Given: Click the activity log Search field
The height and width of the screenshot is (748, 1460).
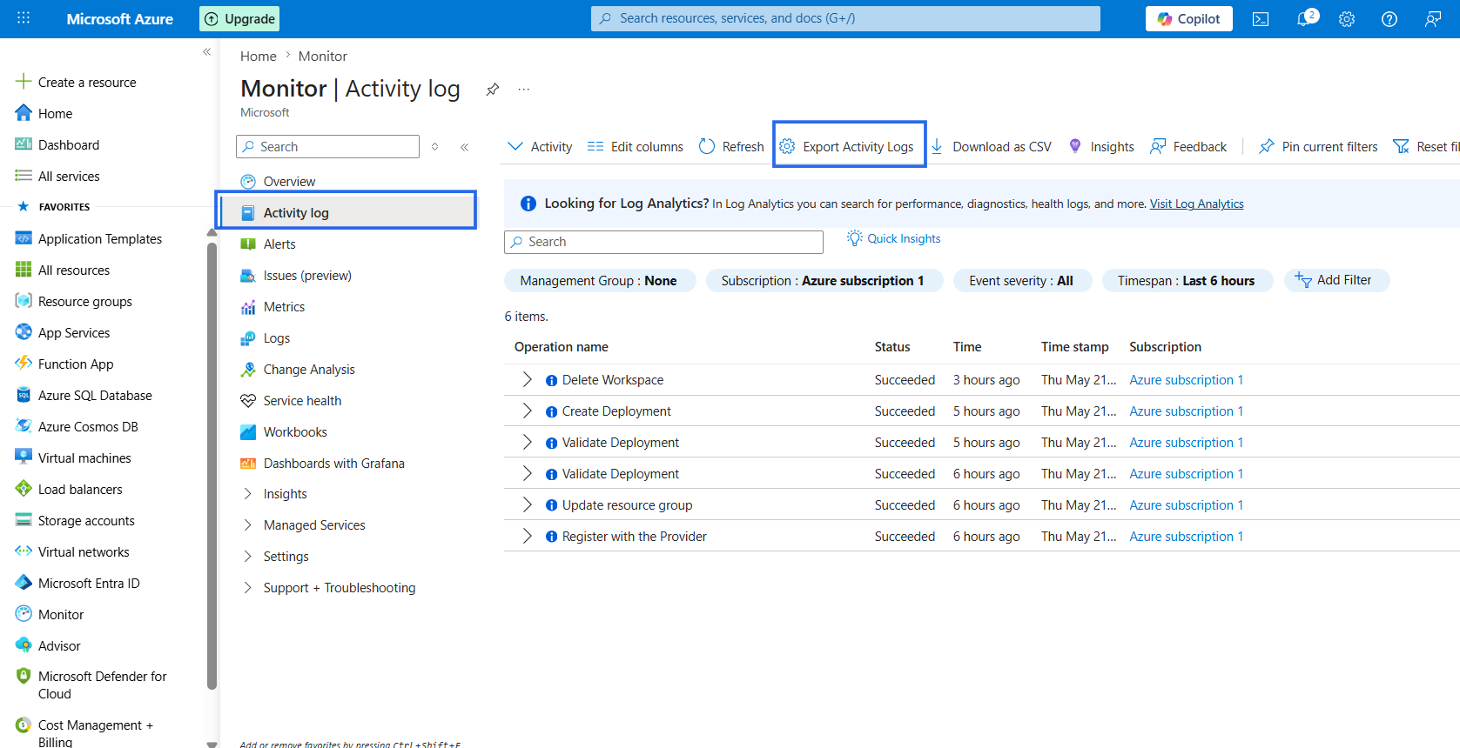Looking at the screenshot, I should (x=663, y=242).
